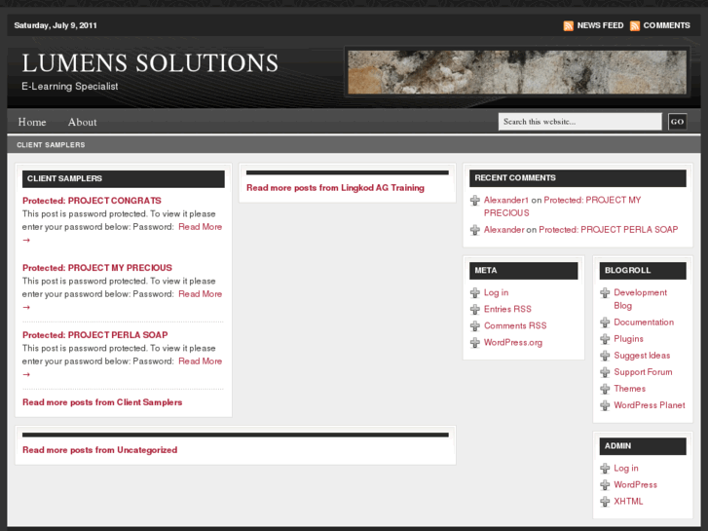Open Comments RSS link under Meta
This screenshot has height=531, width=708.
click(515, 325)
